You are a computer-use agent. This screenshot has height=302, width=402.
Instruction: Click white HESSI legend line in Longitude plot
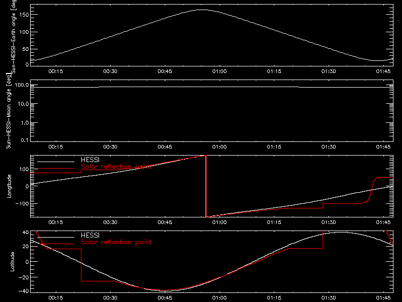(56, 162)
